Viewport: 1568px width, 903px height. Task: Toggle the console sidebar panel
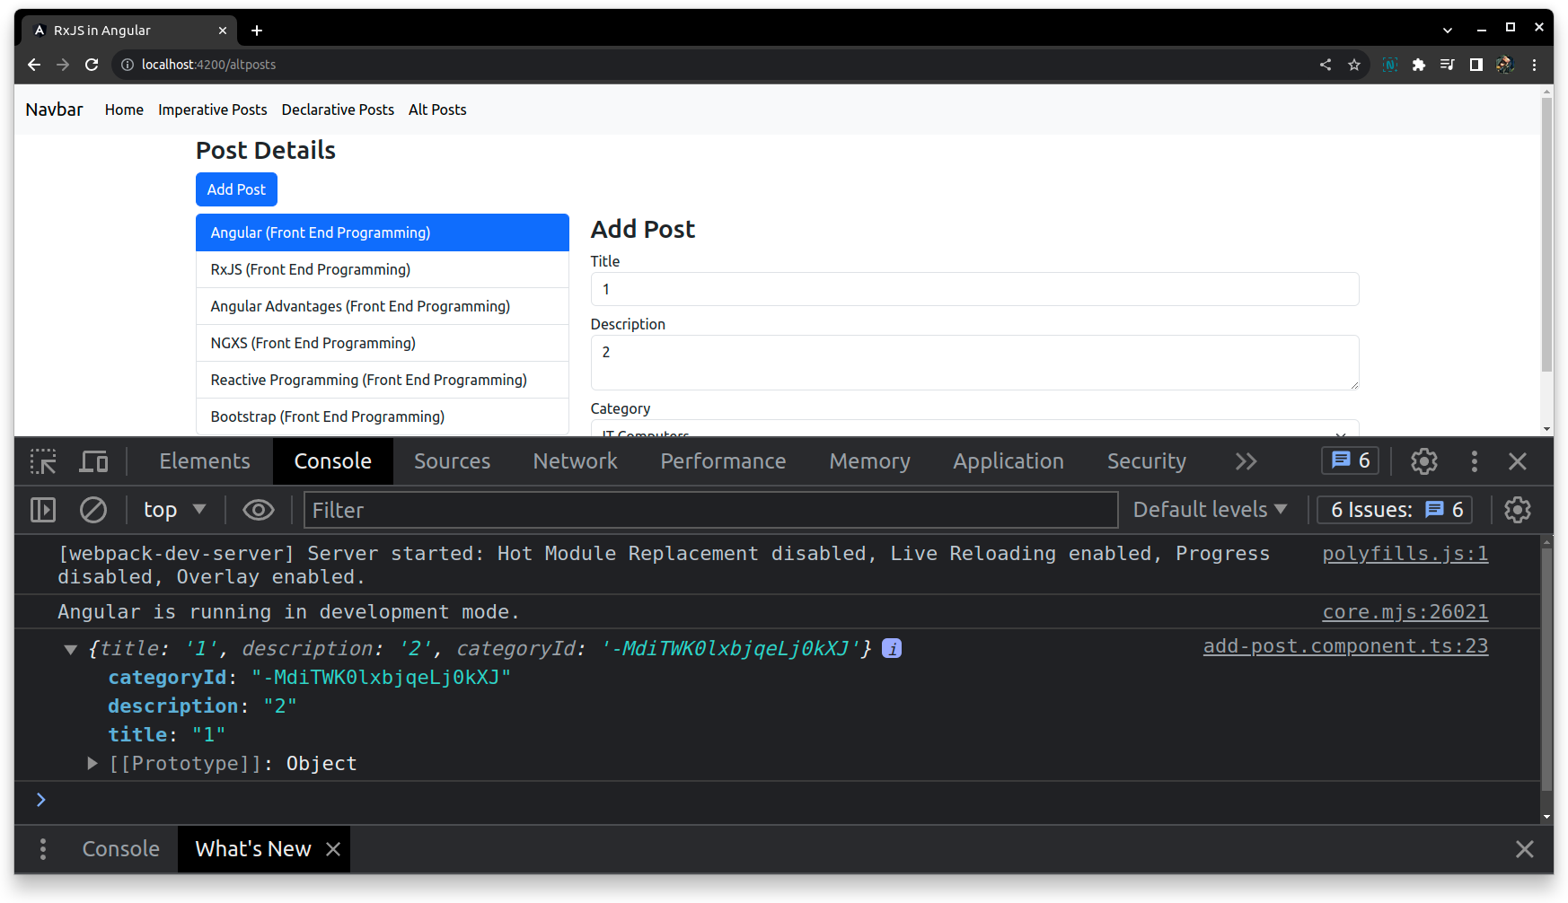(x=41, y=509)
